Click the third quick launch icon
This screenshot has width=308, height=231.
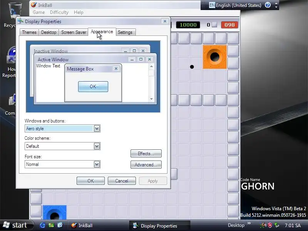[x=60, y=225]
